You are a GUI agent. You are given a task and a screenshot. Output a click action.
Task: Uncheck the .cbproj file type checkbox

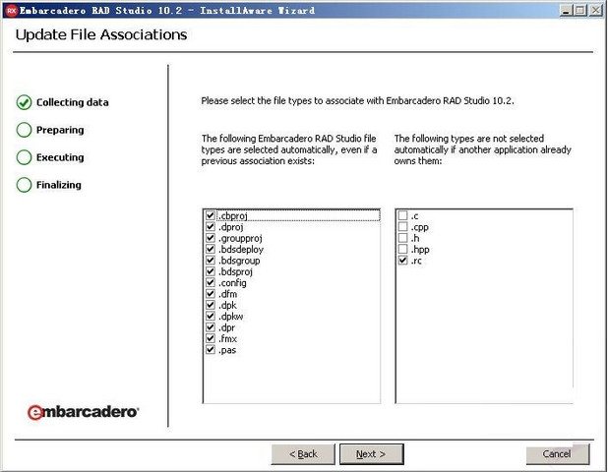211,215
